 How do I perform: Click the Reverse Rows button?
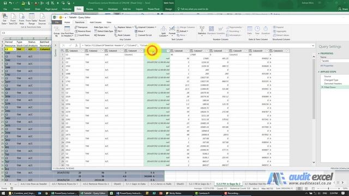83,32
